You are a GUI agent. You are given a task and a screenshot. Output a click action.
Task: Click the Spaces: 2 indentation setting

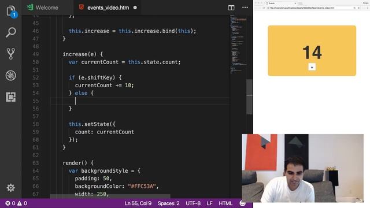point(168,203)
